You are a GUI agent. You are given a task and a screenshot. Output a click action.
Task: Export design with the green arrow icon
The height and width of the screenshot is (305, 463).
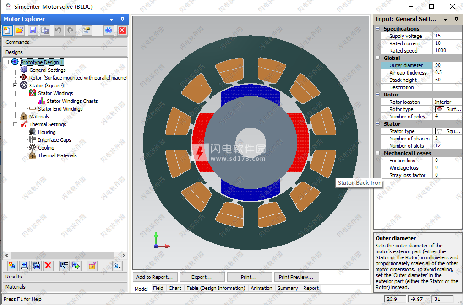pos(76,266)
